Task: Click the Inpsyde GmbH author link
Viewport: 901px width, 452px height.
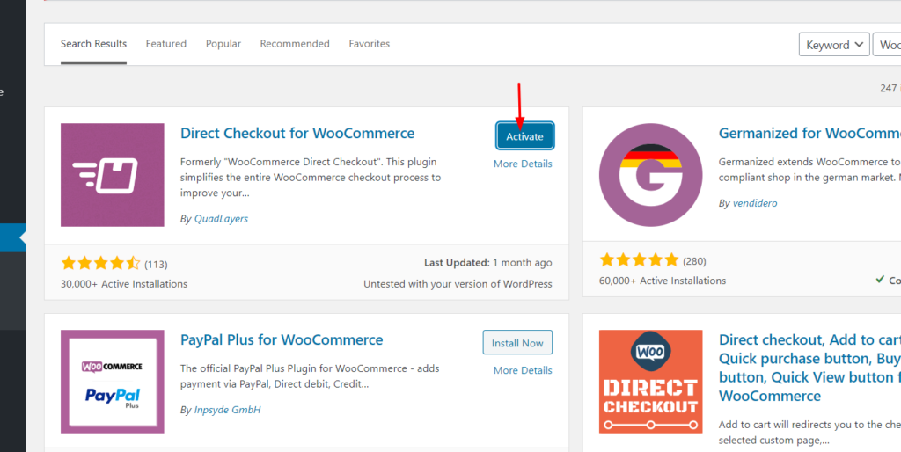Action: click(x=228, y=410)
